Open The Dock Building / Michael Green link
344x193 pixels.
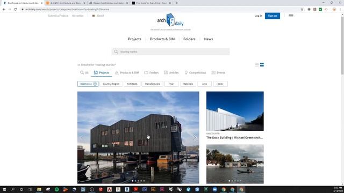click(x=234, y=138)
